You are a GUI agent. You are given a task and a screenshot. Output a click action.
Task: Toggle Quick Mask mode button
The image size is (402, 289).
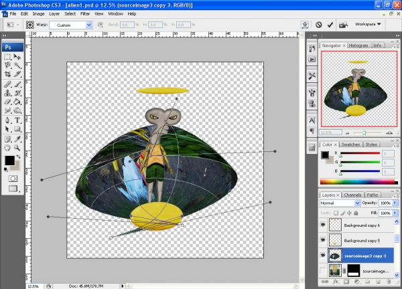13,179
